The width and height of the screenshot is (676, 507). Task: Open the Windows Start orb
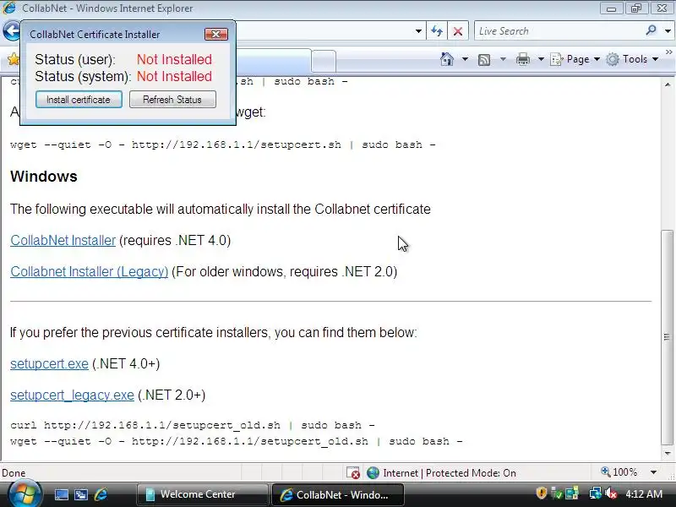25,494
